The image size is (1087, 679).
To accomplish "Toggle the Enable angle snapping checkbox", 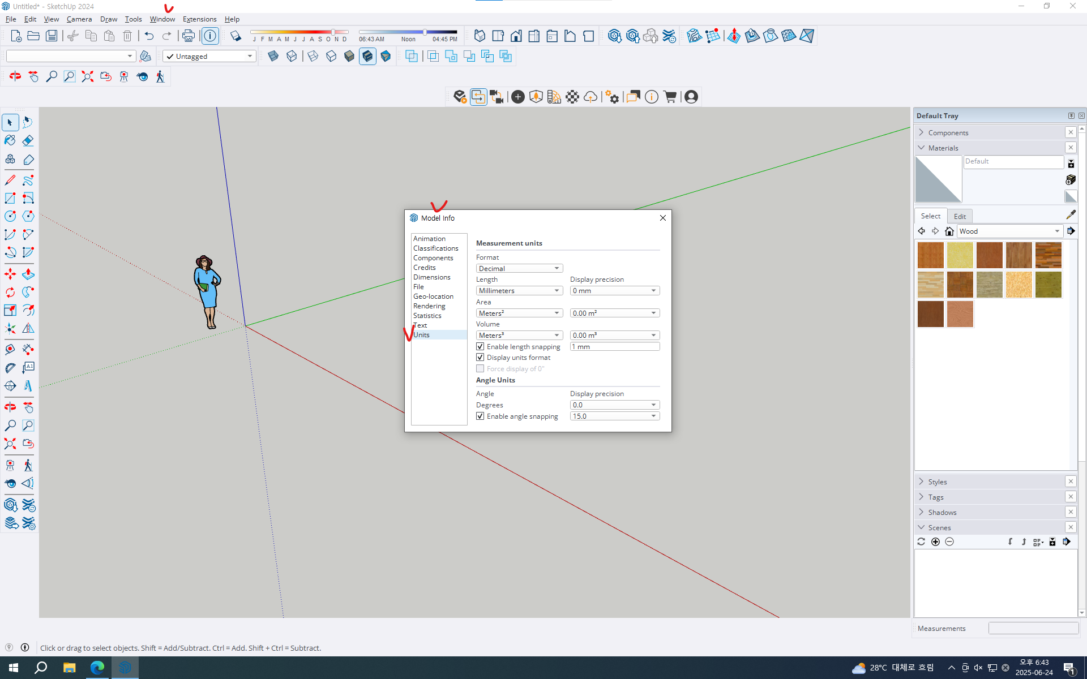I will (x=480, y=416).
